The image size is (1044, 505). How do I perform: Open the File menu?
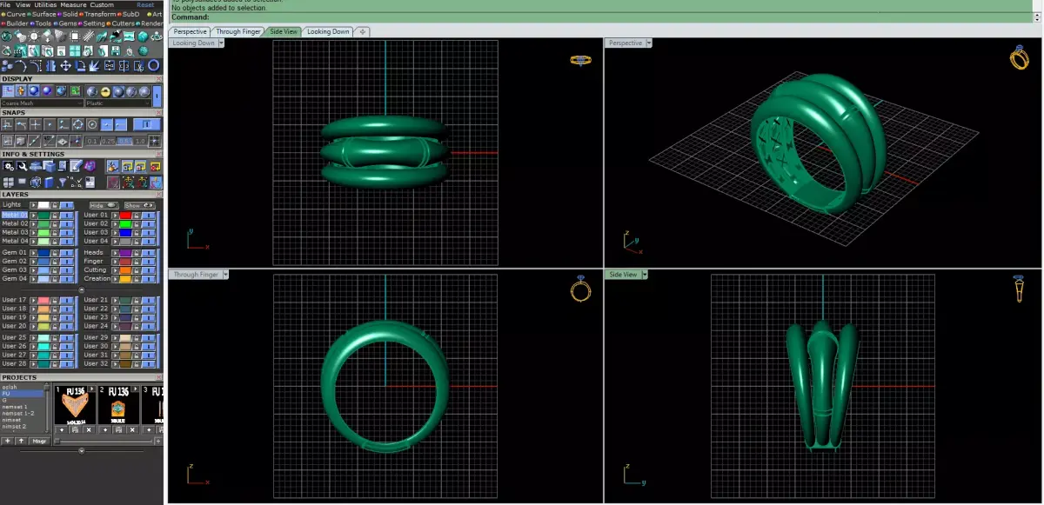pyautogui.click(x=6, y=5)
